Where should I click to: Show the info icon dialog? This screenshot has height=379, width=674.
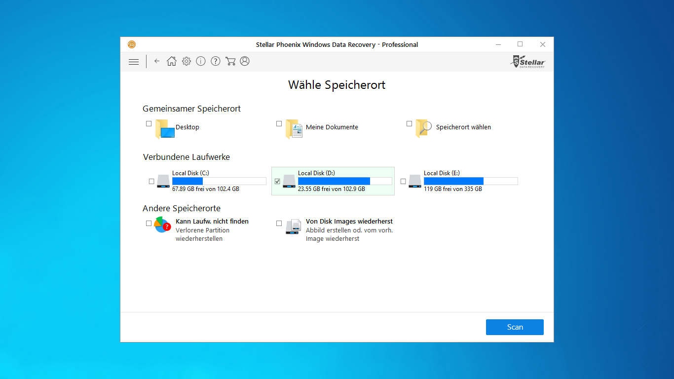tap(201, 61)
